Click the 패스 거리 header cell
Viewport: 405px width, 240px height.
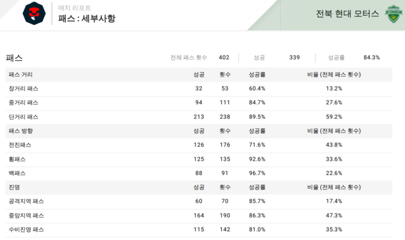point(21,75)
